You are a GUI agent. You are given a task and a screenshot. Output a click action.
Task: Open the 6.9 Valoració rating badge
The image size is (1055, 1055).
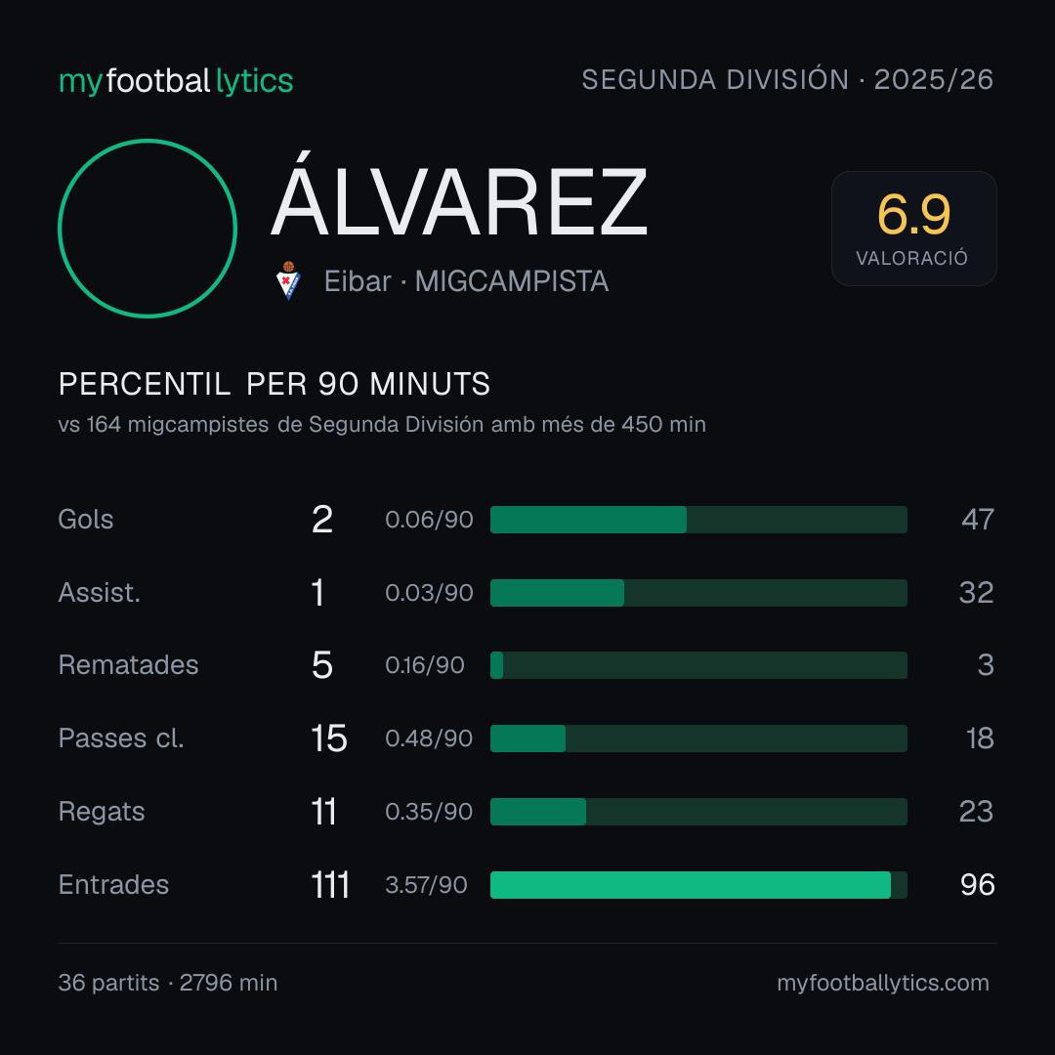click(x=913, y=228)
